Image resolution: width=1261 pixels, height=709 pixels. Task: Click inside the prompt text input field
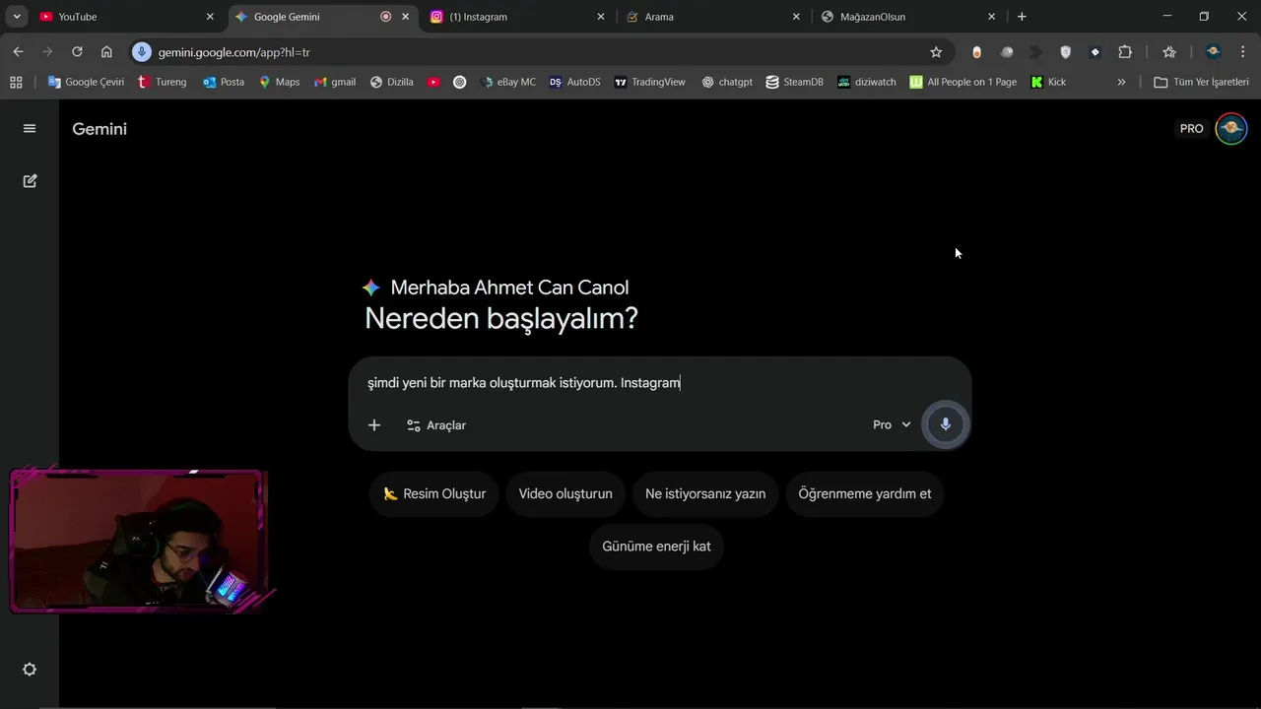pyautogui.click(x=658, y=382)
